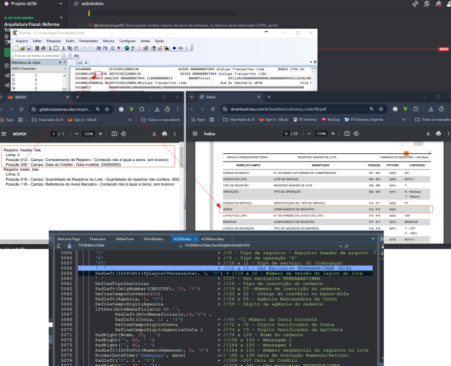Open downloads icon in WDPDF browser toolbar
Viewport: 451px width, 366px height.
pos(157,109)
